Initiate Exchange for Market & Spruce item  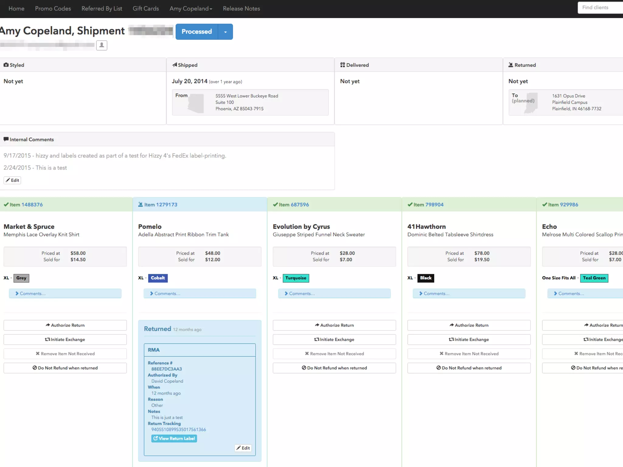tap(65, 340)
